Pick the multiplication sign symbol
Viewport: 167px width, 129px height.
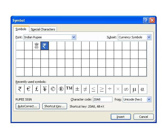[118, 89]
